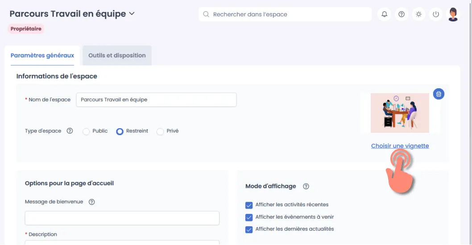The height and width of the screenshot is (245, 472).
Task: Show help for Type d'espace
Action: coord(70,131)
